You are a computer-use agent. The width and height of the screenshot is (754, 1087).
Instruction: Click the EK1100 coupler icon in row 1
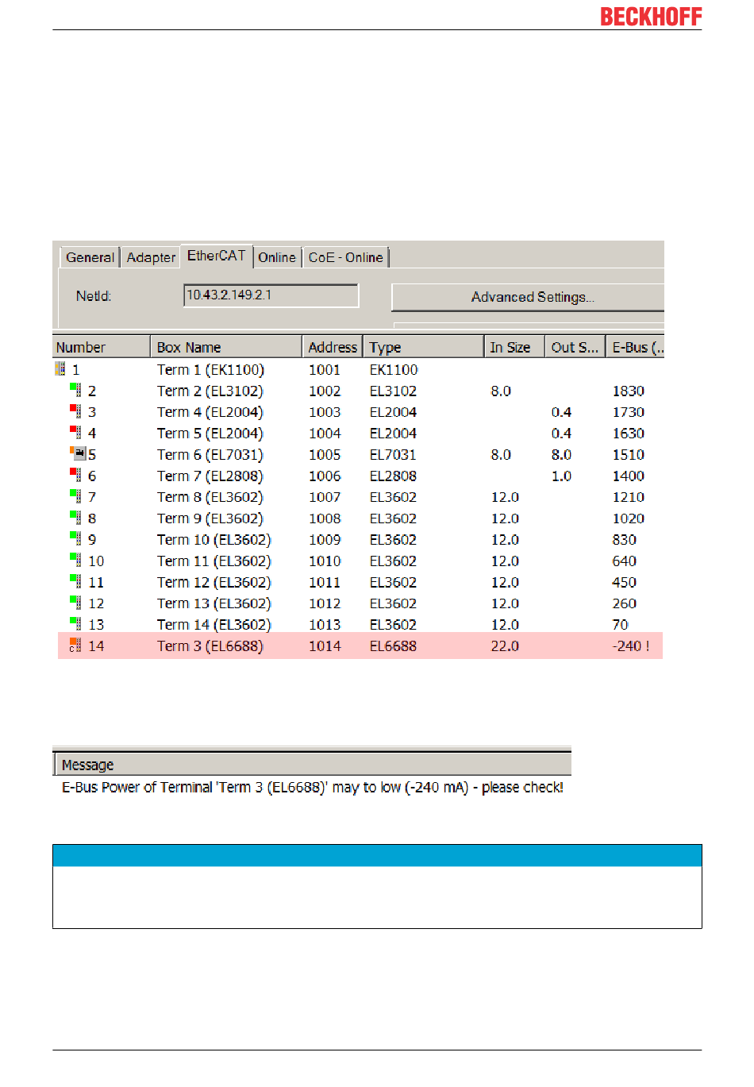pos(60,369)
